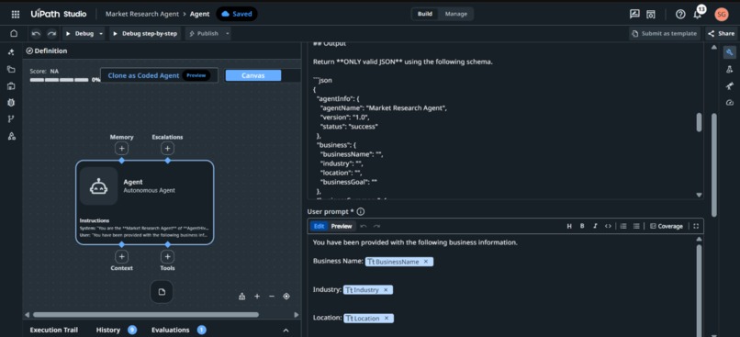Click the canvas horizontal scrollbar thumb
The width and height of the screenshot is (740, 337).
click(x=145, y=314)
